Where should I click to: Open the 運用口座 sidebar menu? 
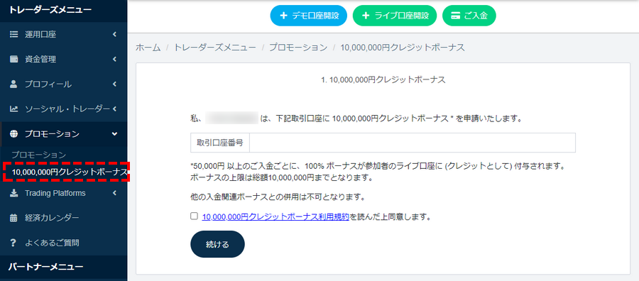[64, 35]
